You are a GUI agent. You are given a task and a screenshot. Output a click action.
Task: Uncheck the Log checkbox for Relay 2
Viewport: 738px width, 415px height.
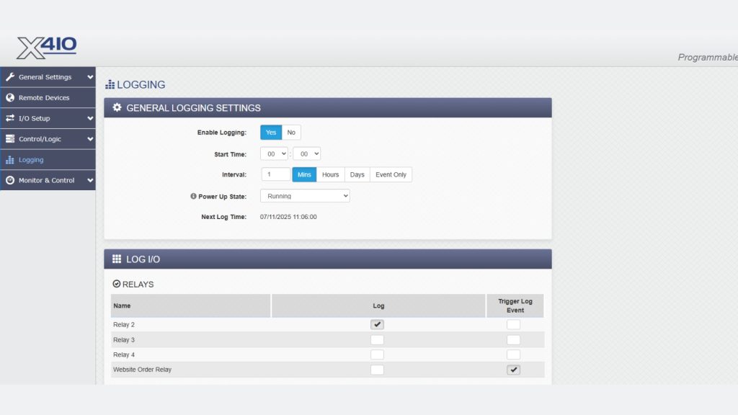(x=377, y=325)
